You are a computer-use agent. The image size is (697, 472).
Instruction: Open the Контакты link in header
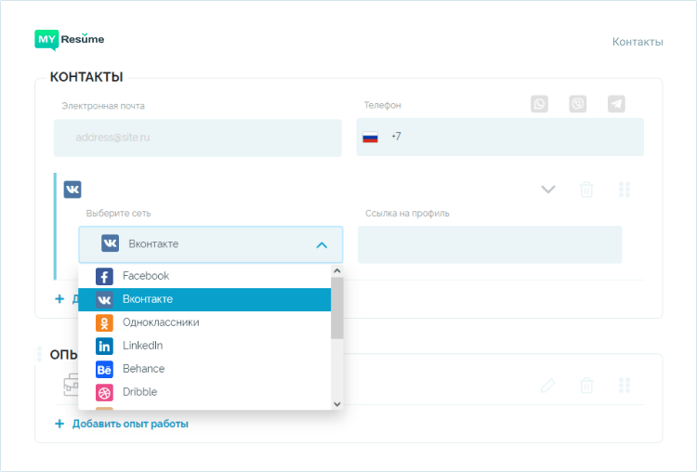click(x=638, y=42)
